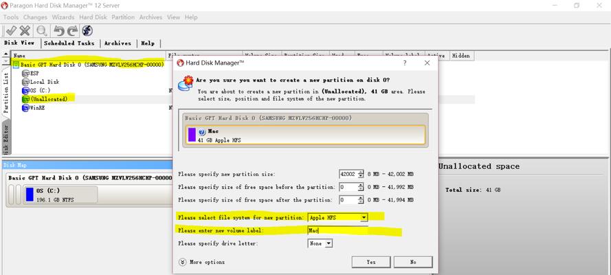This screenshot has height=275, width=611.
Task: Click the question icon beside Mac partition
Action: tap(202, 132)
